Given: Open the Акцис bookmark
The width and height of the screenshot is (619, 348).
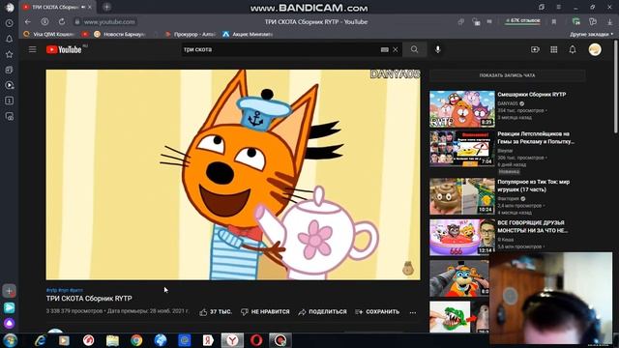Looking at the screenshot, I should pyautogui.click(x=248, y=35).
